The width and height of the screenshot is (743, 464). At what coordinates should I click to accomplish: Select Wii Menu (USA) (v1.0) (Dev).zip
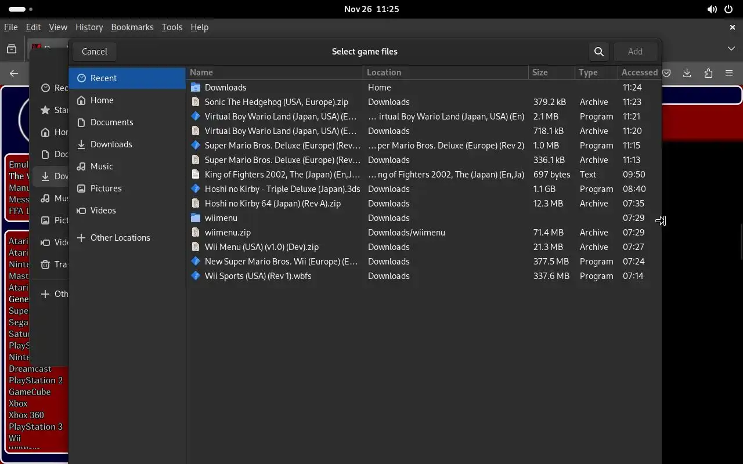tap(424, 246)
